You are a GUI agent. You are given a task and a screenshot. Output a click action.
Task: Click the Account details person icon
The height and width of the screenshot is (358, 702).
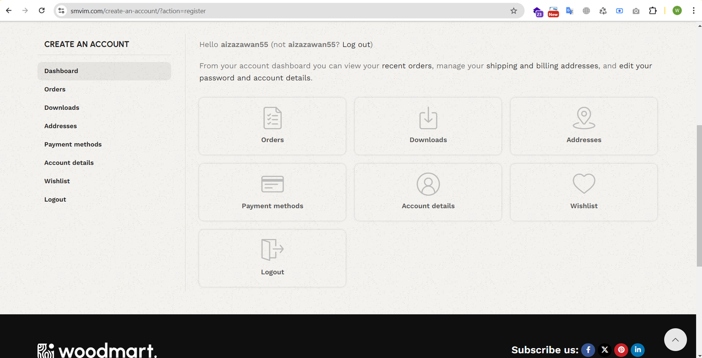(x=428, y=184)
